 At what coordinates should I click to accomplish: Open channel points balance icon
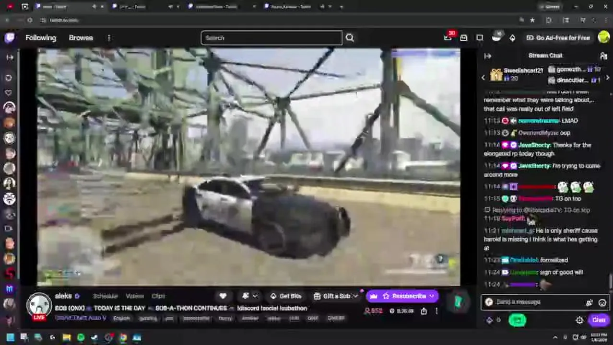tap(489, 320)
